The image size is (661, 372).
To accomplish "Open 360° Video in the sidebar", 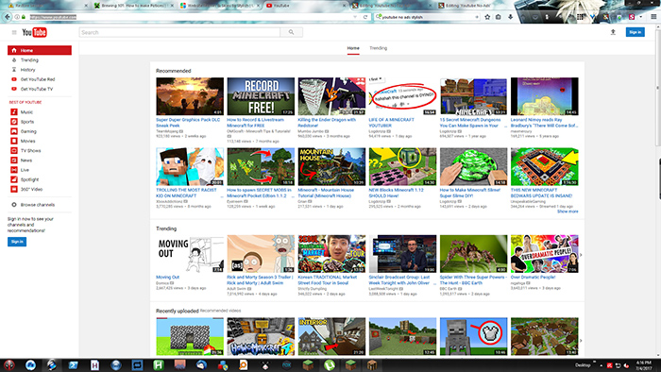I will (31, 190).
